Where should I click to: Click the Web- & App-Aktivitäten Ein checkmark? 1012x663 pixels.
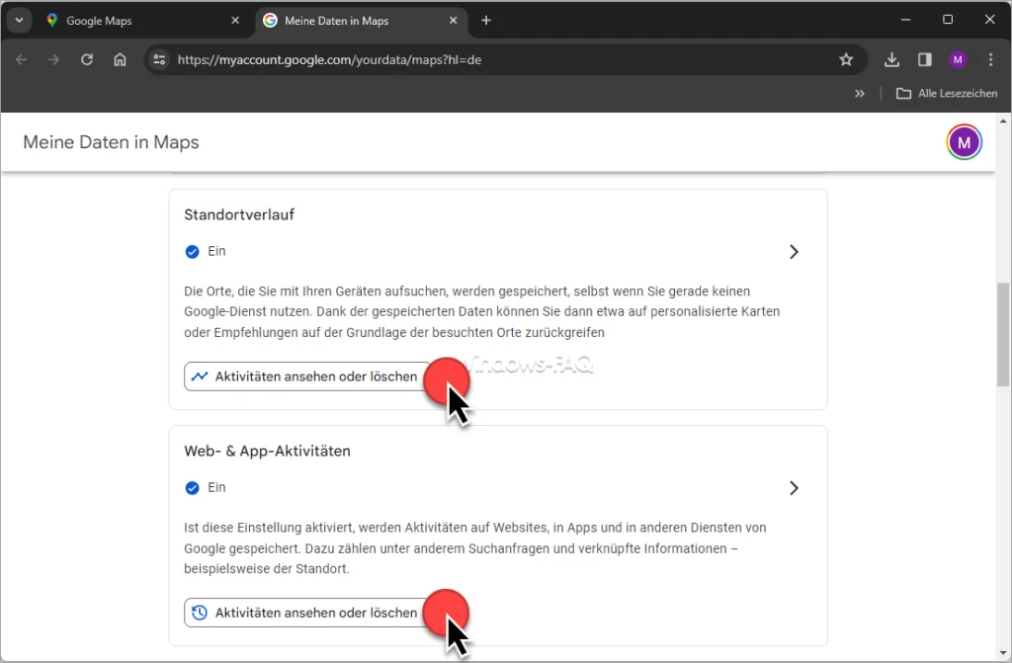(193, 488)
